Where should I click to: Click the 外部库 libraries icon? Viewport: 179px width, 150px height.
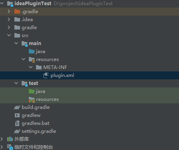click(10, 139)
